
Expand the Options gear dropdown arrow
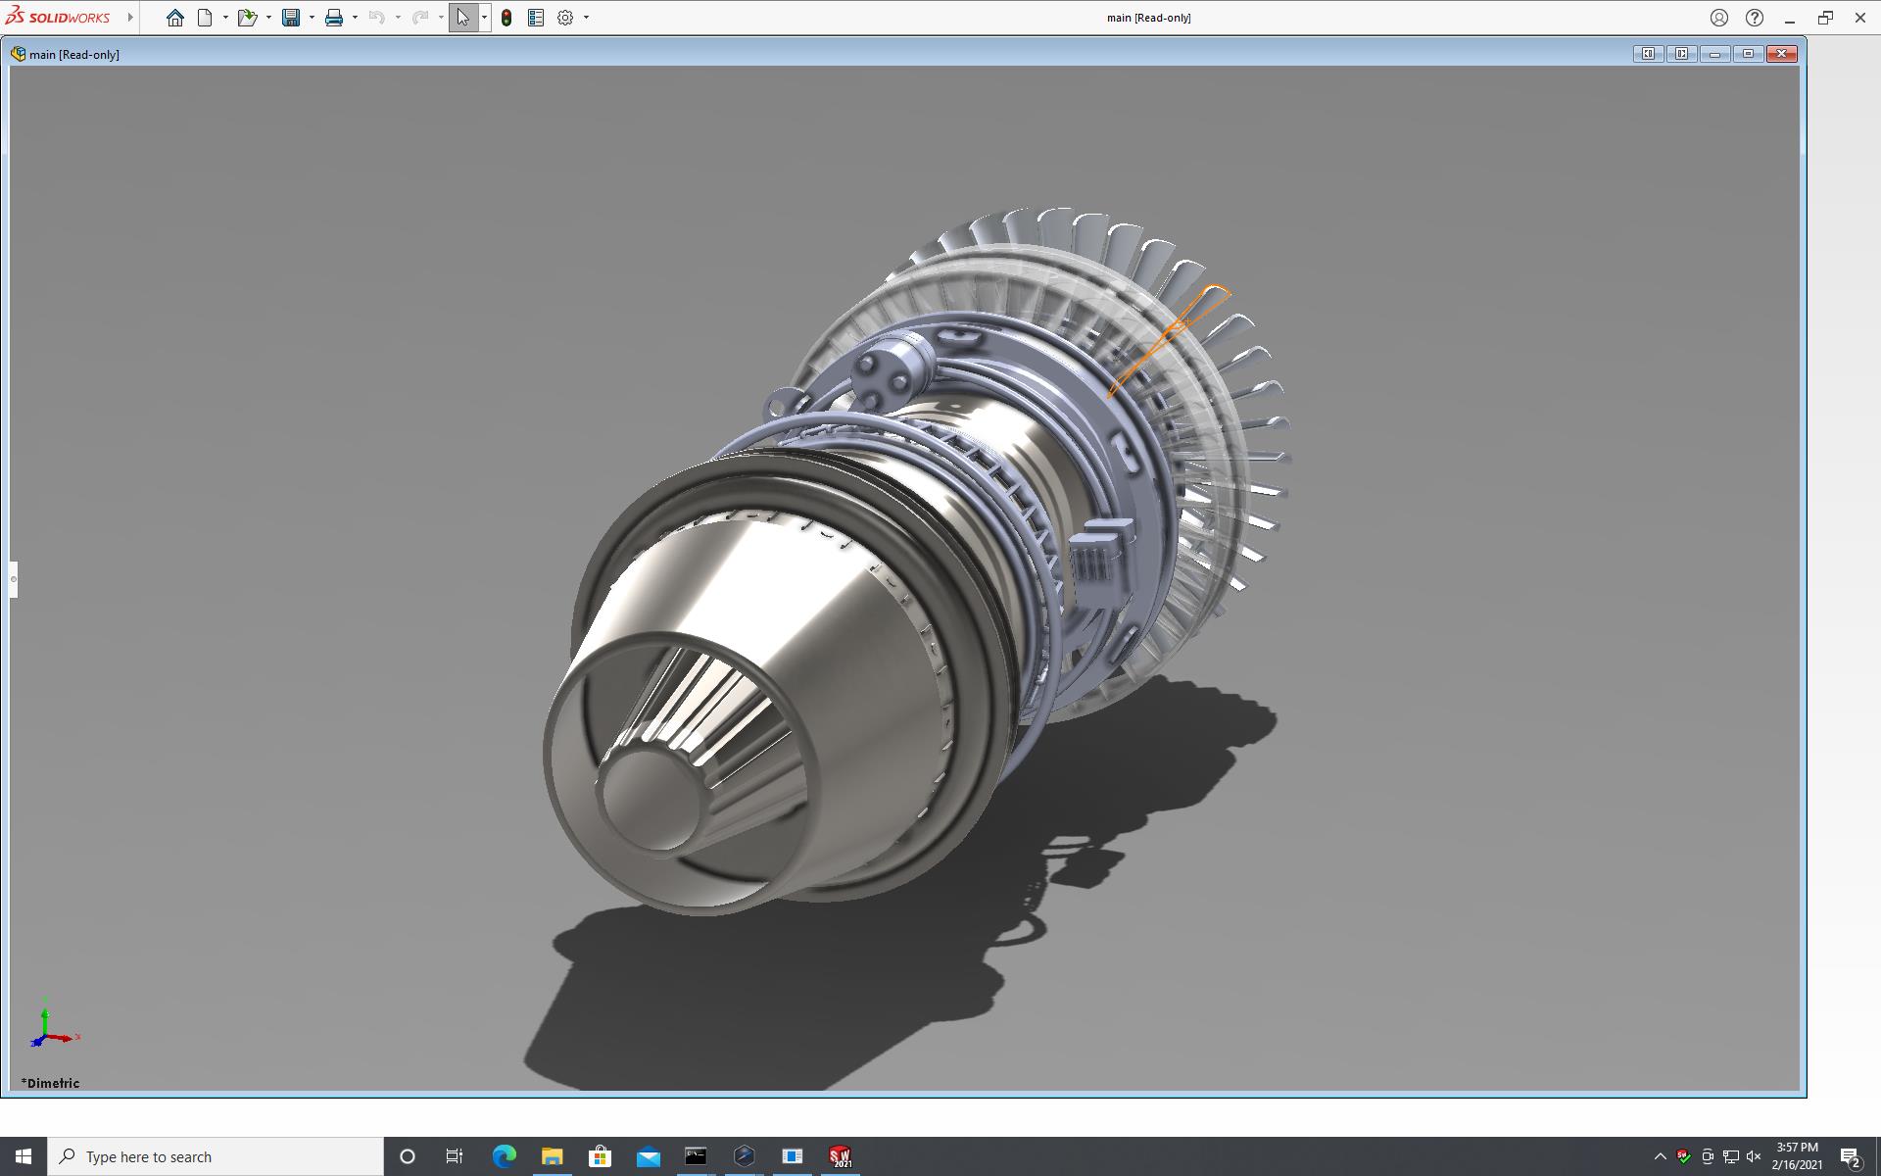tap(586, 18)
